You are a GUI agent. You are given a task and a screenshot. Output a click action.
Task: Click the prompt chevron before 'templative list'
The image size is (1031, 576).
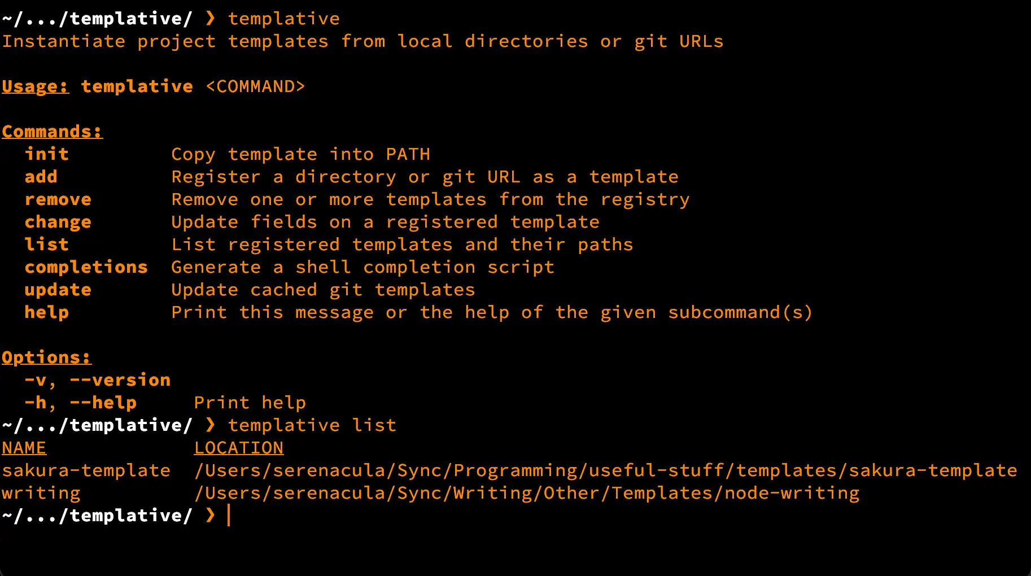click(210, 425)
